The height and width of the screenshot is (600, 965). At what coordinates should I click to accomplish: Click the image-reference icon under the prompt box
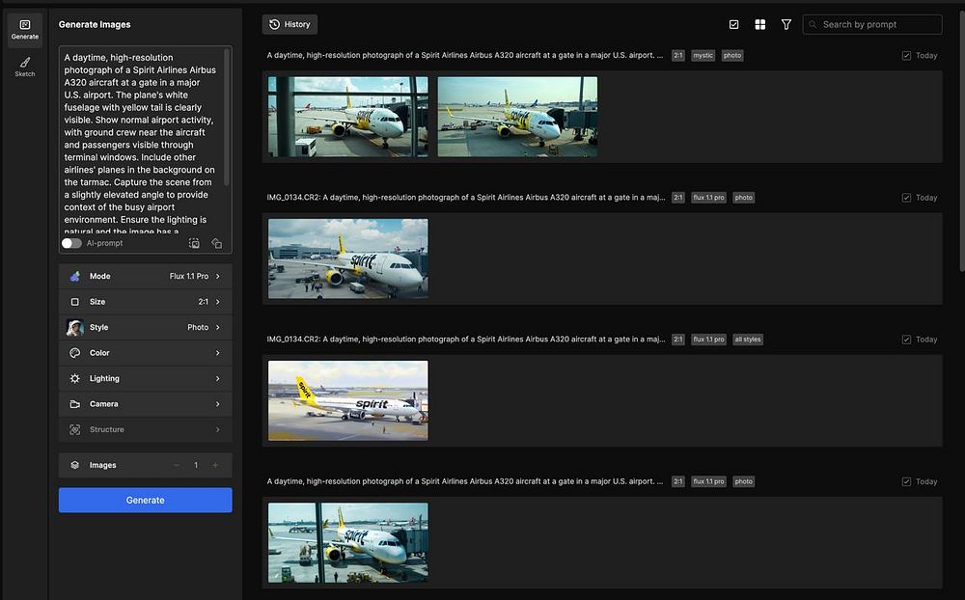(x=194, y=244)
